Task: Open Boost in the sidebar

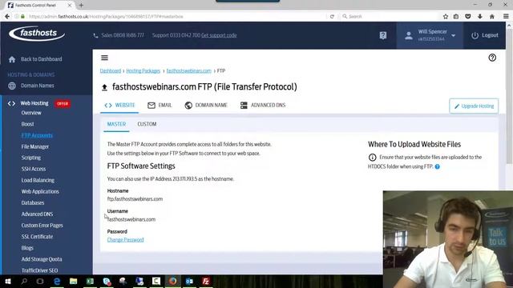Action: coord(27,124)
